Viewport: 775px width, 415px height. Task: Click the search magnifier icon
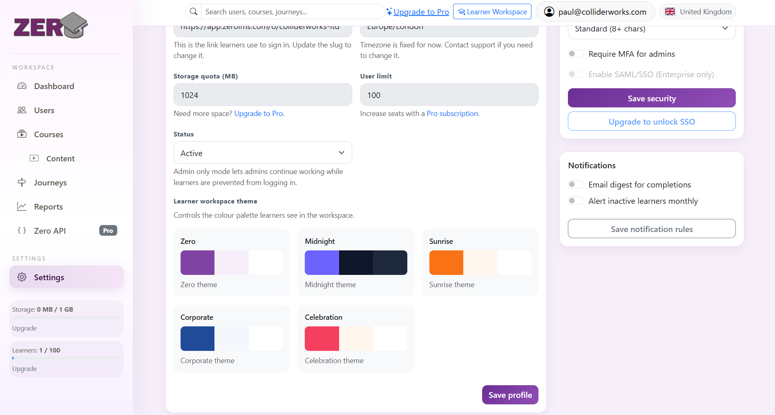(x=194, y=12)
